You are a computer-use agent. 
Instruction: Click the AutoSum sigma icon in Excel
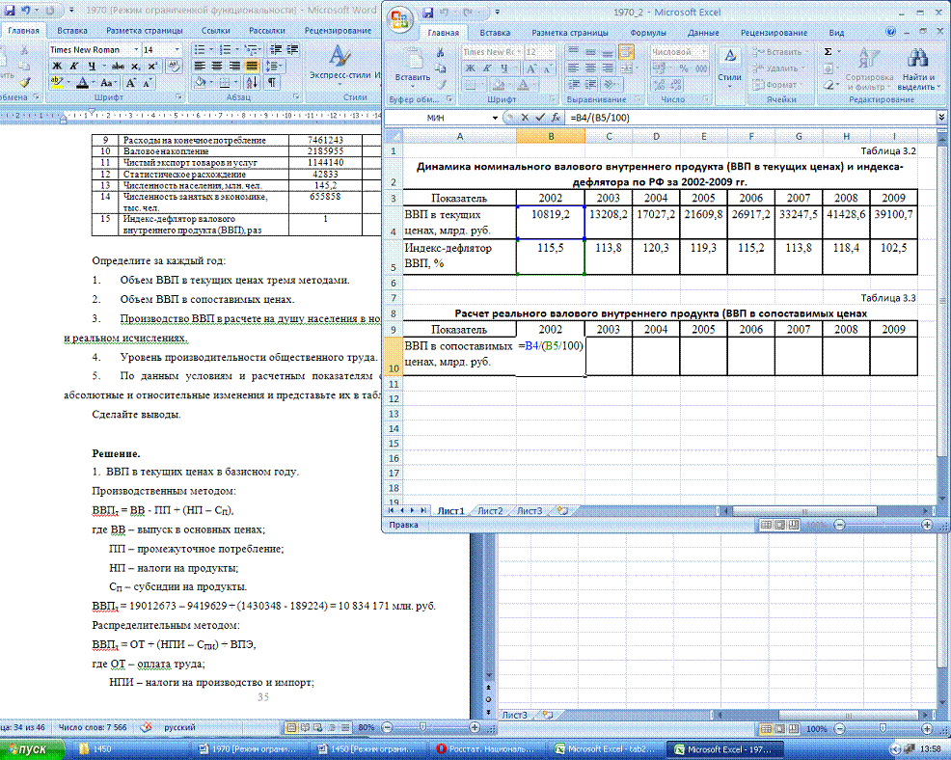[829, 51]
